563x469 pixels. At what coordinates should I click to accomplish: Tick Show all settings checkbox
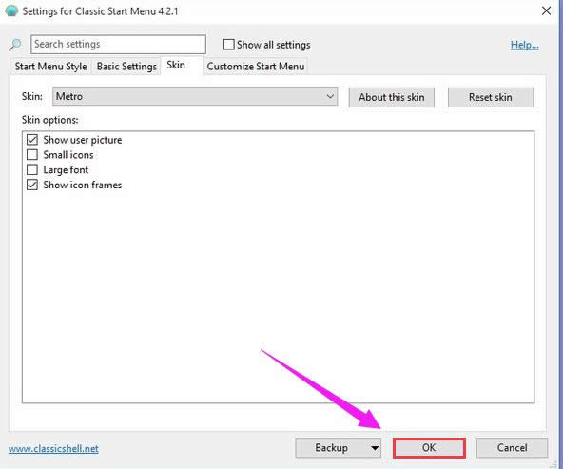click(x=228, y=45)
